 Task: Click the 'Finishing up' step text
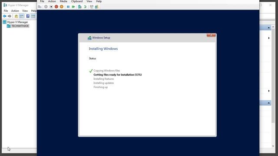pos(100,87)
